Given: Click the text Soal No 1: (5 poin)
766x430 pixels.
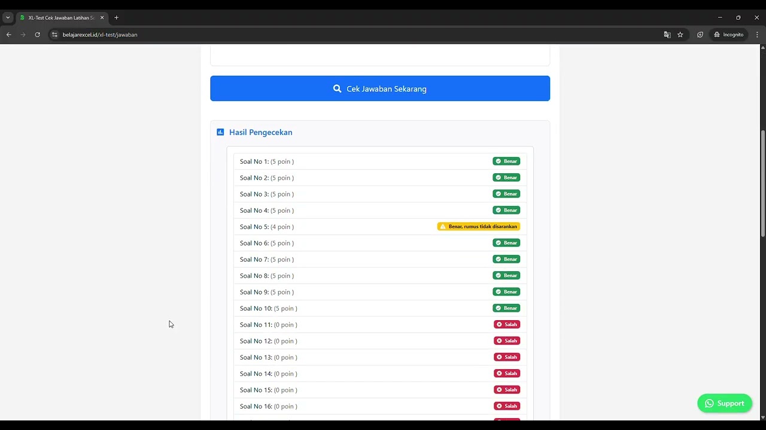Looking at the screenshot, I should pos(267,162).
